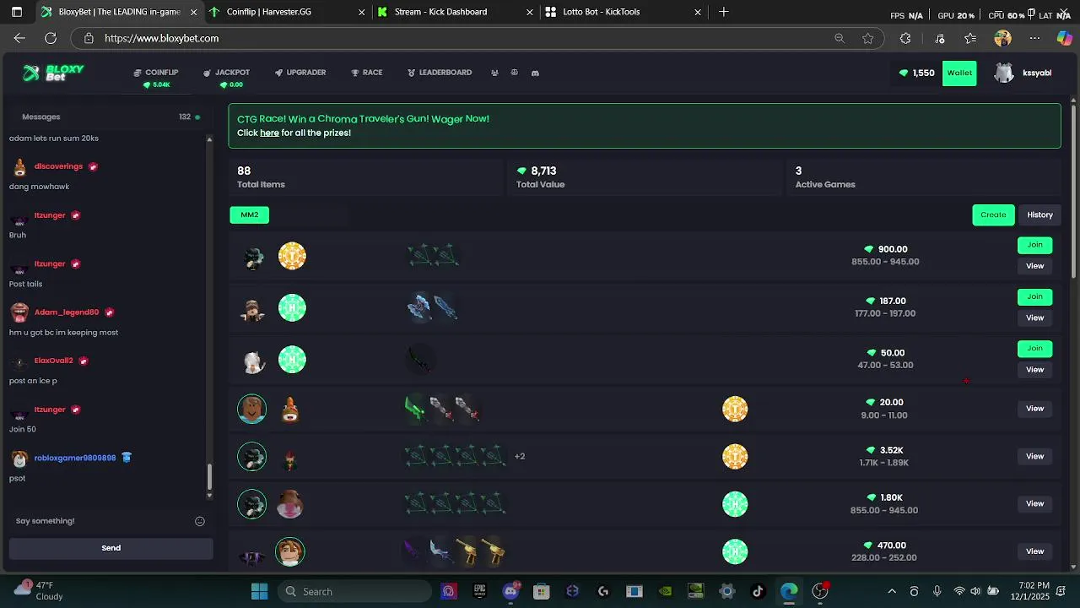
Task: Click the 'here' link for race prizes
Action: pos(269,133)
